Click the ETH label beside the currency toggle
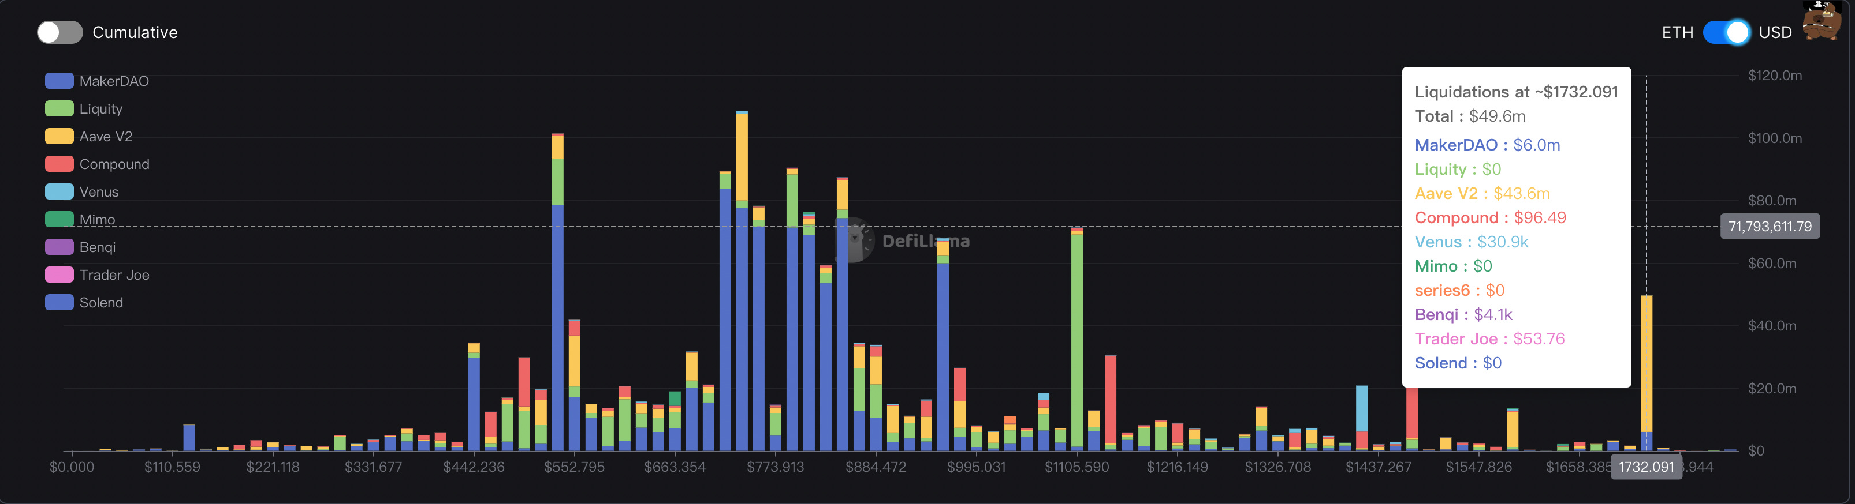 click(x=1677, y=32)
